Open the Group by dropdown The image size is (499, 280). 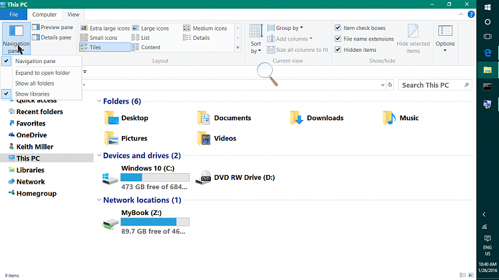(x=285, y=28)
